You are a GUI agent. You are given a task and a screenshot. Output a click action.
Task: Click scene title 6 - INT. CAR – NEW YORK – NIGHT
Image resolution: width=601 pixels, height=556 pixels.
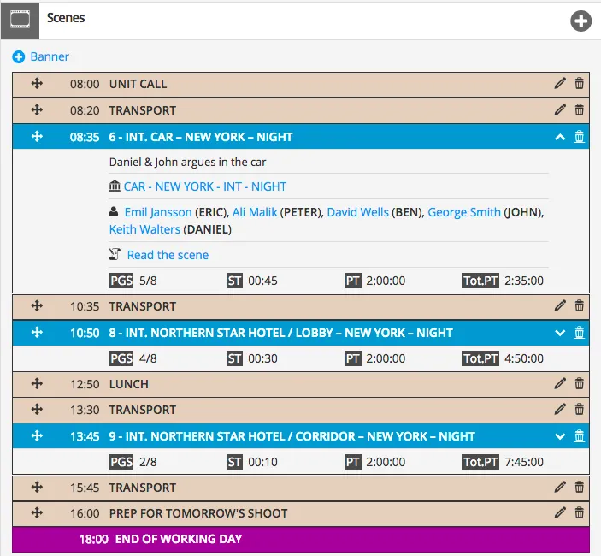click(201, 137)
